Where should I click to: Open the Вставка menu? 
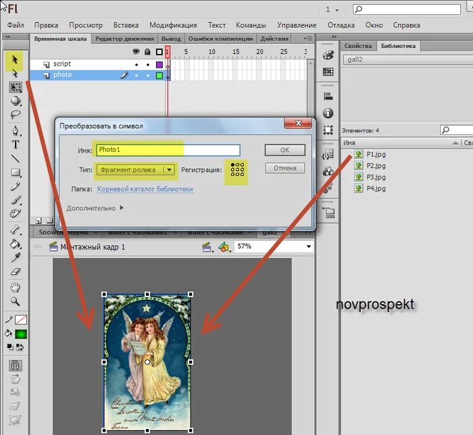pyautogui.click(x=126, y=25)
